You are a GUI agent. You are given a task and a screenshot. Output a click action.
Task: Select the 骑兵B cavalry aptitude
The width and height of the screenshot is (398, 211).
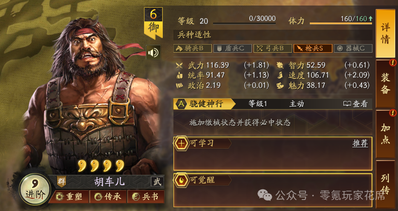click(193, 48)
